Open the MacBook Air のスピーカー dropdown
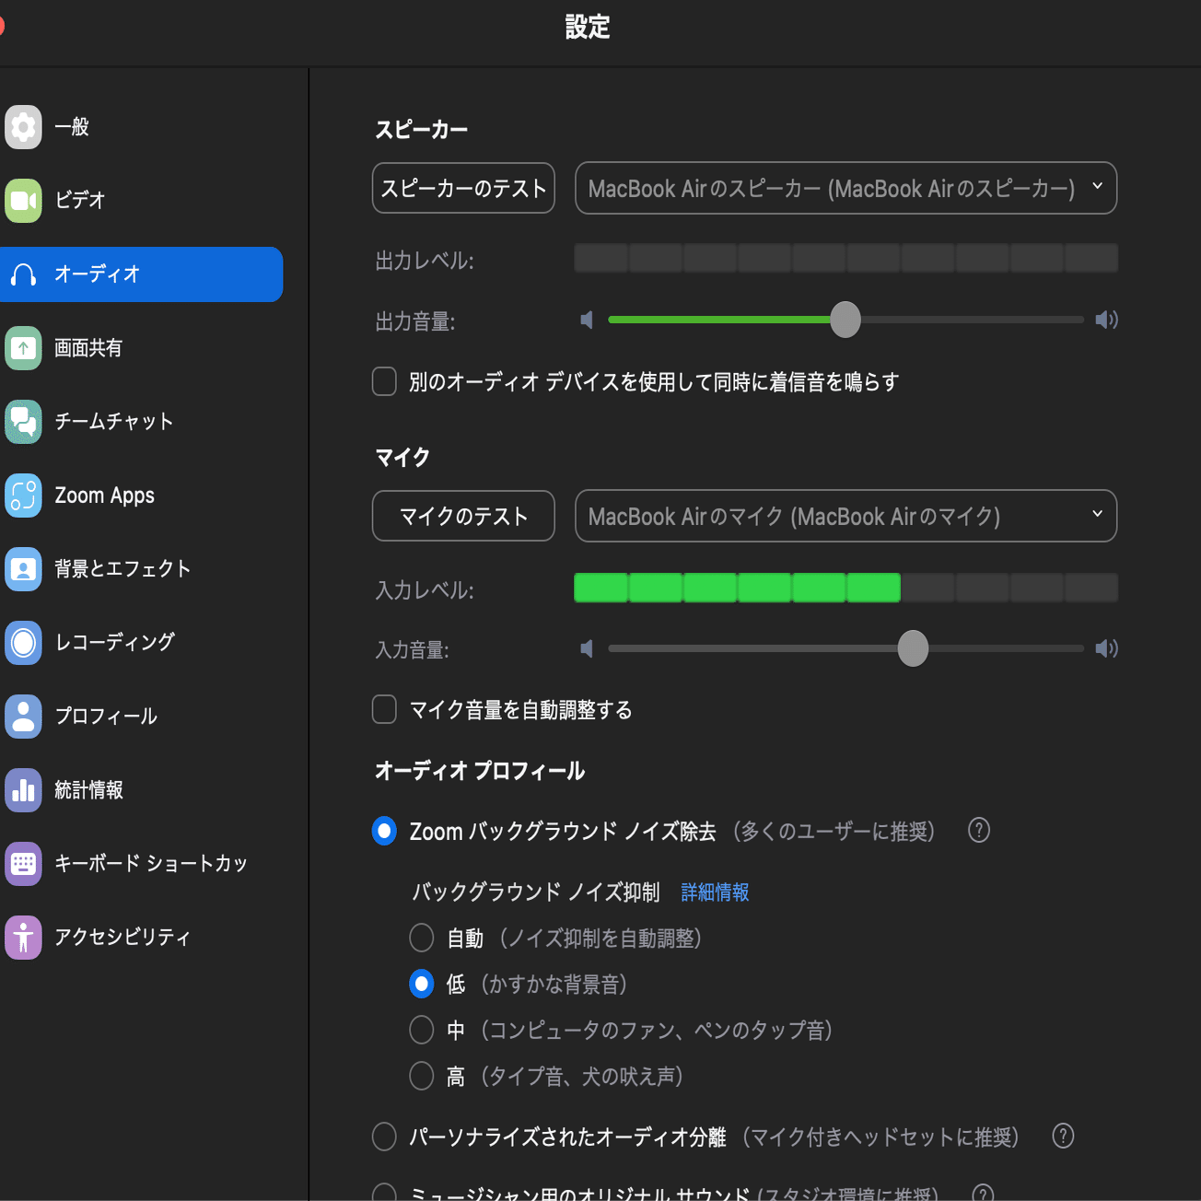 (845, 188)
